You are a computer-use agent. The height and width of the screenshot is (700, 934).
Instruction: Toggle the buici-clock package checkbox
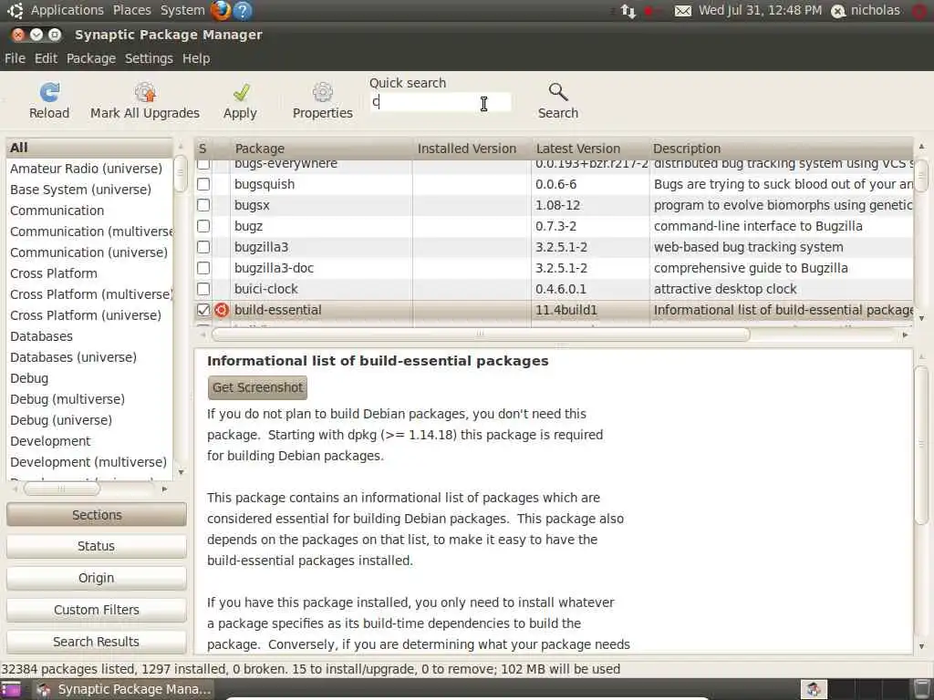click(x=203, y=289)
